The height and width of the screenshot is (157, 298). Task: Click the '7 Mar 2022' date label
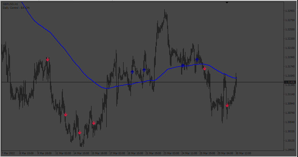7,153
